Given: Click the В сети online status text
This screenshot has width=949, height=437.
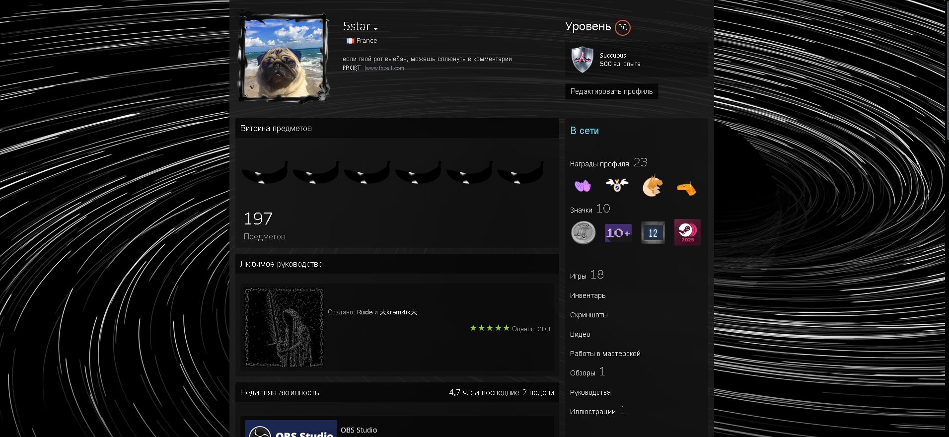Looking at the screenshot, I should (x=584, y=131).
